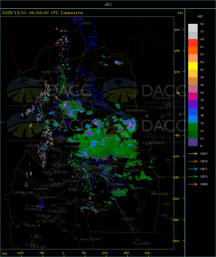Click the S.Geronimo map label
This screenshot has height=257, width=216.
pyautogui.click(x=161, y=98)
